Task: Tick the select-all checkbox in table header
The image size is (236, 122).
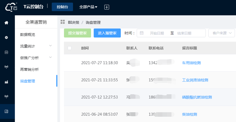Action: [69, 48]
